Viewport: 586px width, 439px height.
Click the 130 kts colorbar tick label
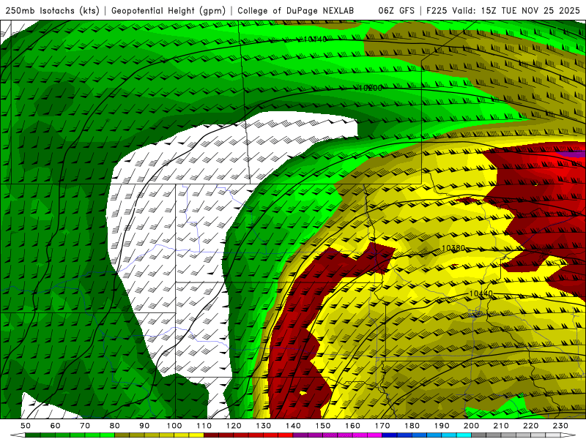coord(264,426)
